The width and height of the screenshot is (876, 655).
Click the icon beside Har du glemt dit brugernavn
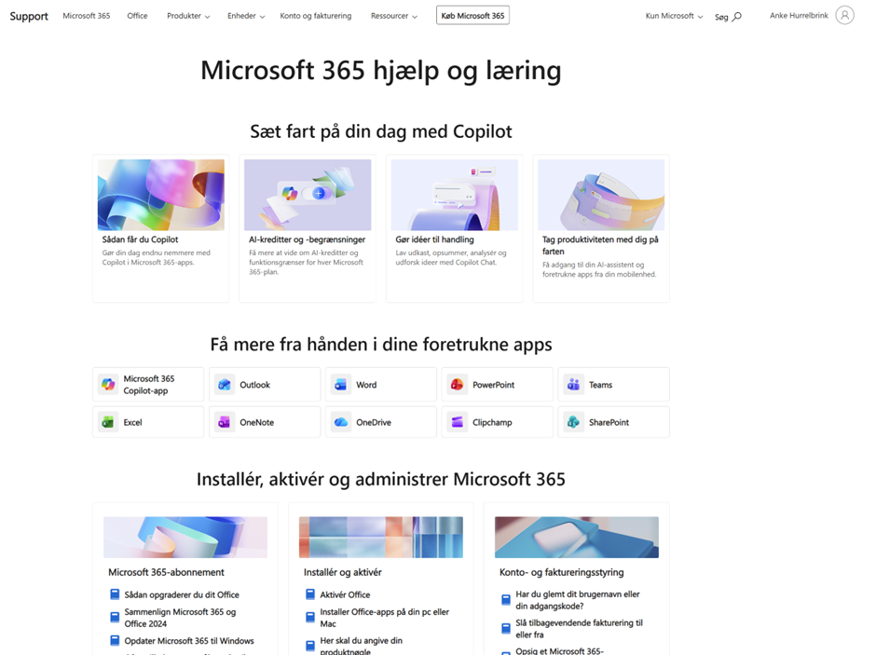(x=506, y=600)
